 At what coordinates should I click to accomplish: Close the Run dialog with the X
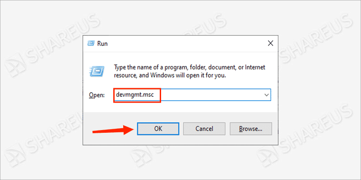270,43
